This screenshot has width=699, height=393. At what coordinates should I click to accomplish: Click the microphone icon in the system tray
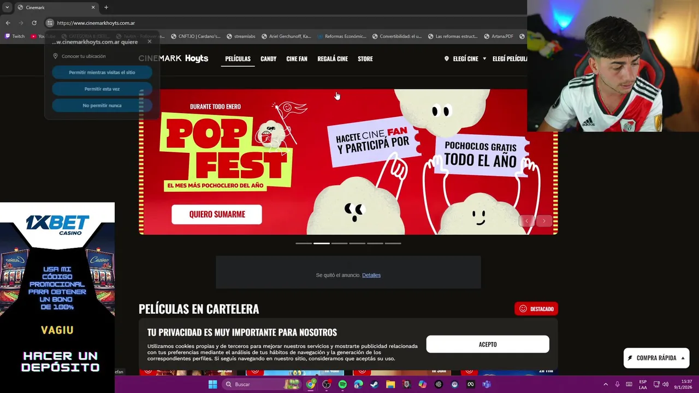(618, 384)
